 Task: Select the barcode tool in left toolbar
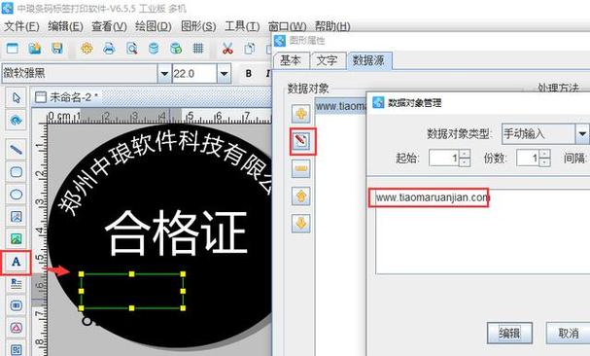(x=16, y=305)
